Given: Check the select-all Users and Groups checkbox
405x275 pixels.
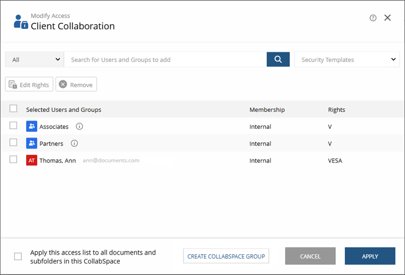Looking at the screenshot, I should (13, 109).
